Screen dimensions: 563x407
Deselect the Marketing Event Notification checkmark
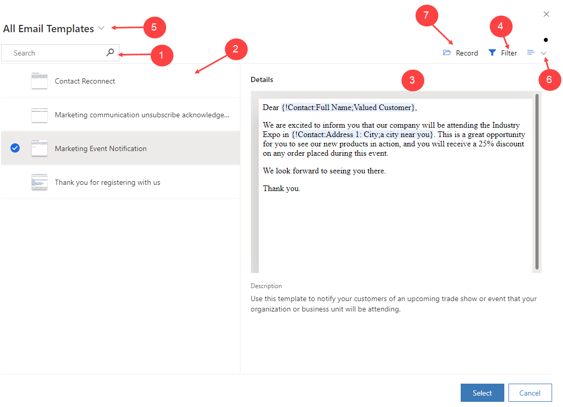(x=15, y=148)
